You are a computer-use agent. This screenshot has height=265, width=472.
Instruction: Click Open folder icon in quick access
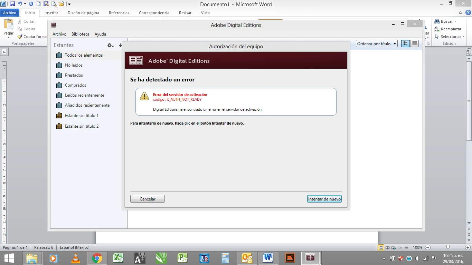pos(62,4)
